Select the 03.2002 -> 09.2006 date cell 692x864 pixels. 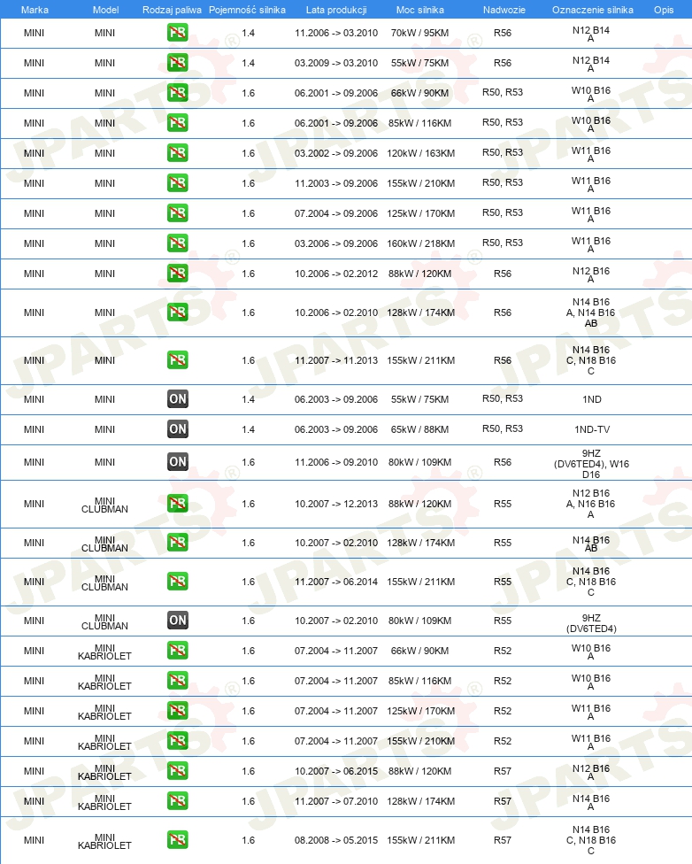coord(336,153)
